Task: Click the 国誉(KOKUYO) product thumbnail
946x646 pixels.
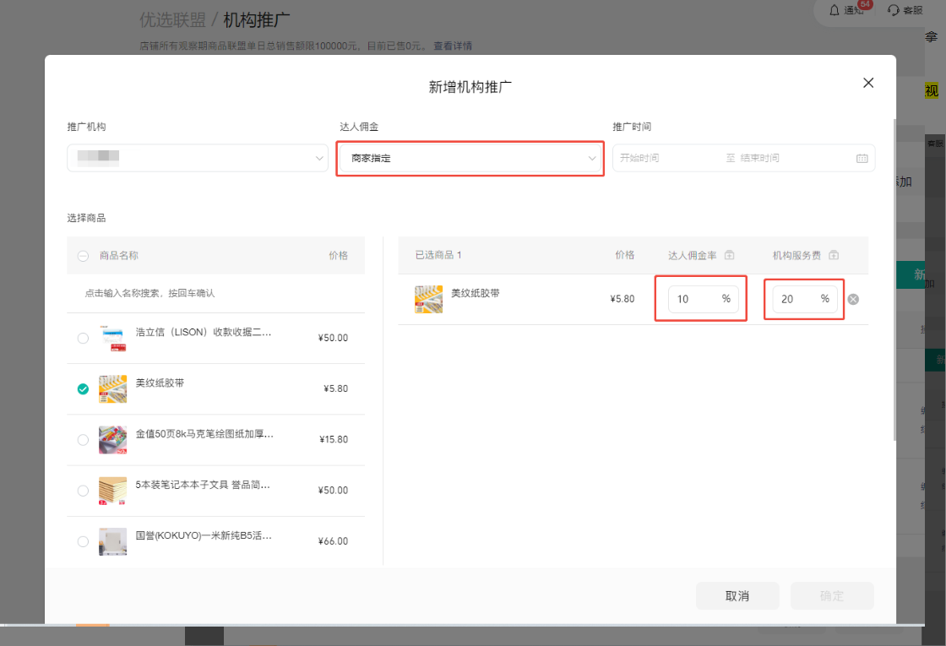Action: (112, 541)
